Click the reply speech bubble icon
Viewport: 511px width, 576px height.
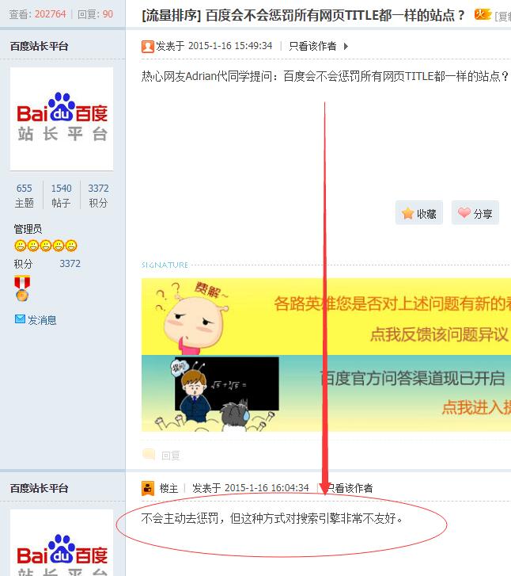click(x=149, y=455)
